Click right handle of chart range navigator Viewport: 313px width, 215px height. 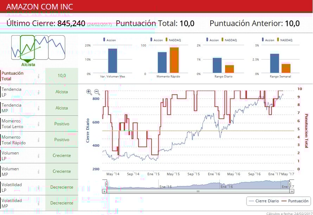click(289, 184)
